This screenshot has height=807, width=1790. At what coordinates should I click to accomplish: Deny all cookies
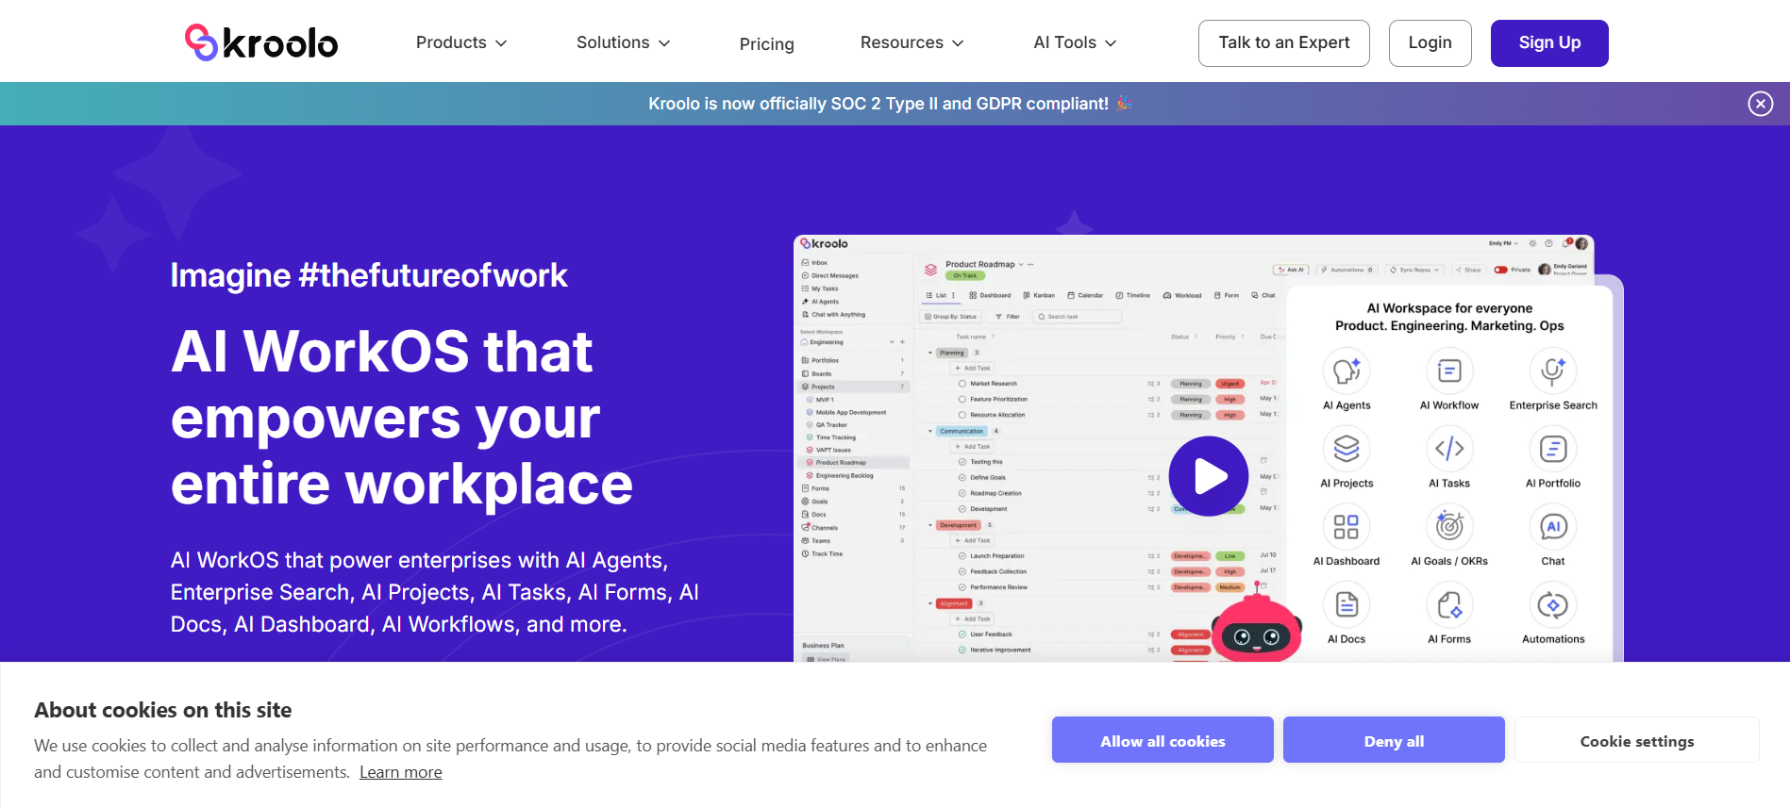(x=1394, y=740)
